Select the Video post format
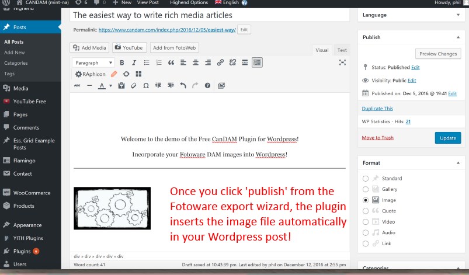The height and width of the screenshot is (275, 469). point(366,222)
